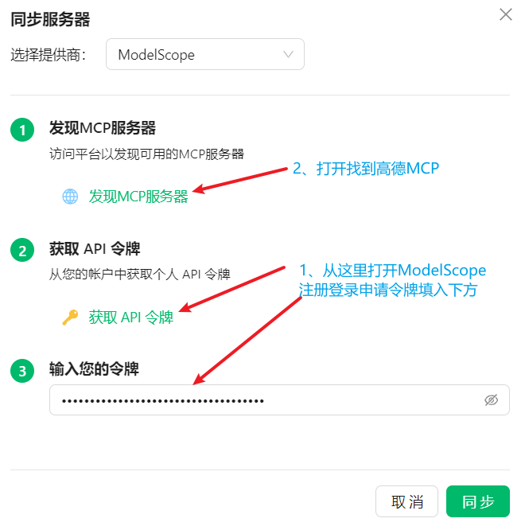This screenshot has height=530, width=525.
Task: Click the green step 2 circle
Action: [22, 250]
